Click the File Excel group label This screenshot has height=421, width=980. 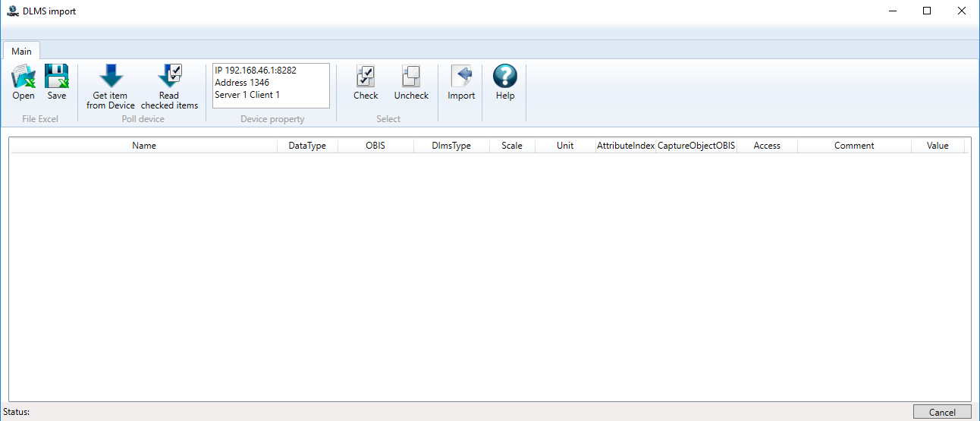(x=40, y=119)
